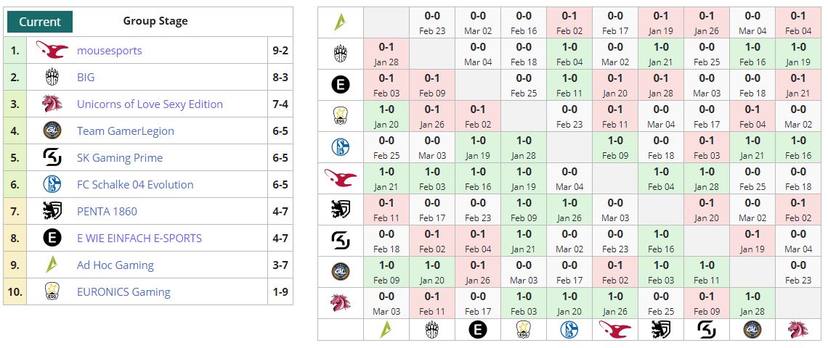Click the E WIE EINFACH logo in the crosstable's bottom row

click(478, 330)
